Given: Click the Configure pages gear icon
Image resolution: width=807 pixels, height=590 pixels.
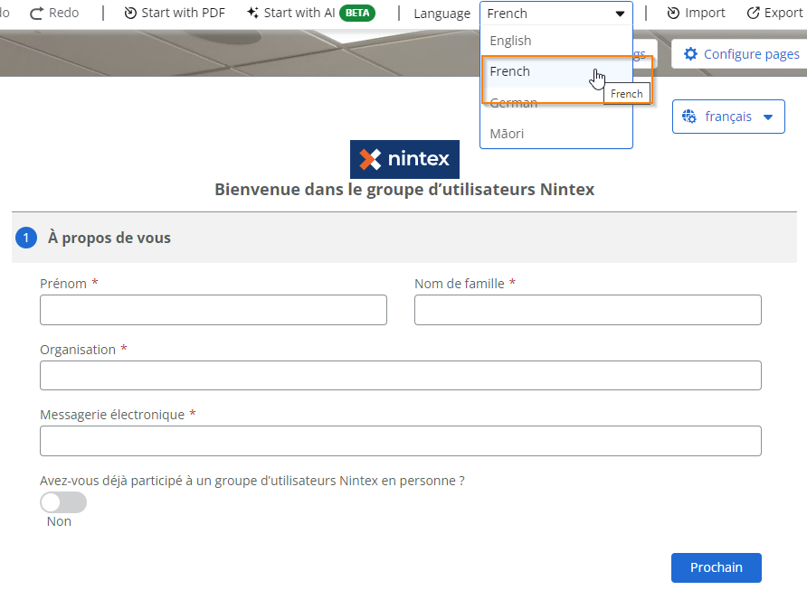Looking at the screenshot, I should (x=690, y=54).
